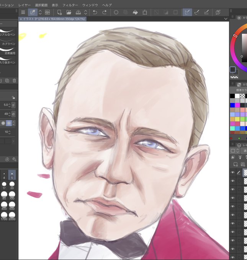
Task: Open ヘルプ menu
Action: pos(107,5)
